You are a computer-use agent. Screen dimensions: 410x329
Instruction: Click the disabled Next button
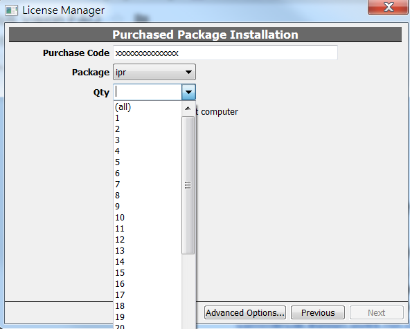[x=377, y=312]
